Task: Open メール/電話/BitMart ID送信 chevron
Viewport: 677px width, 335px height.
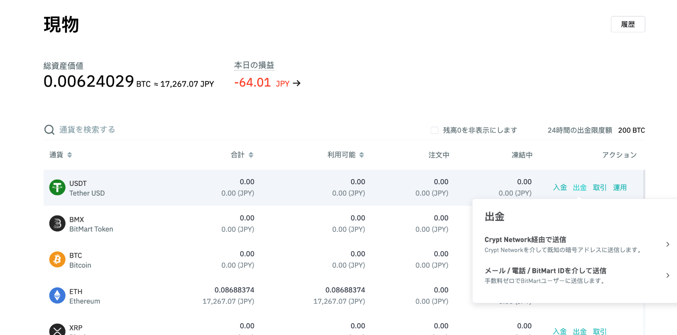Action: point(668,275)
